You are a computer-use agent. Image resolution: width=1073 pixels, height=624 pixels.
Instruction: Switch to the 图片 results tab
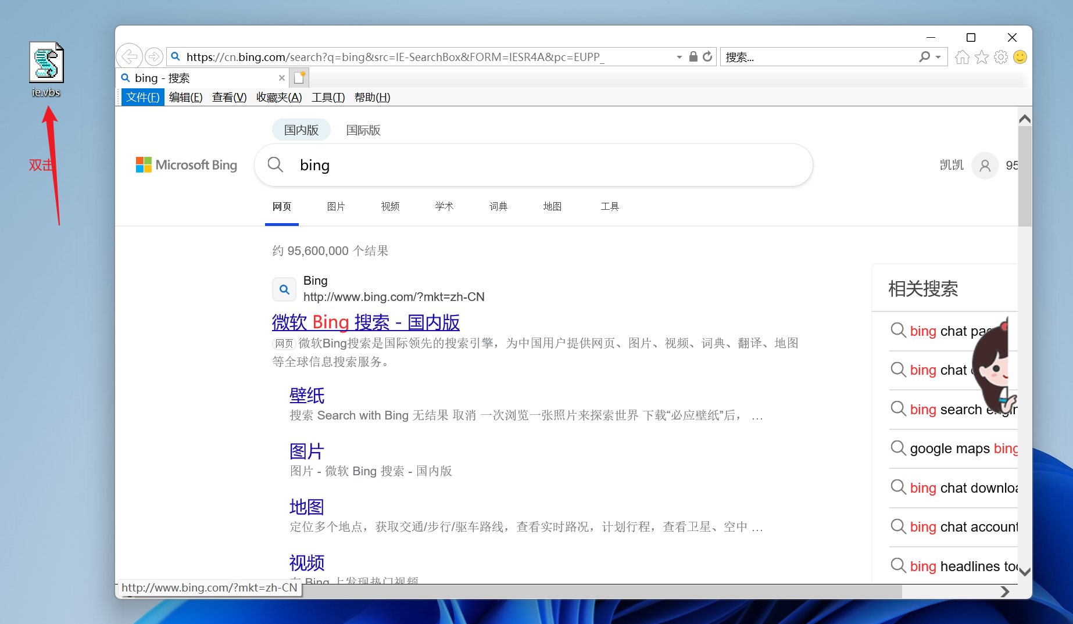(x=337, y=206)
